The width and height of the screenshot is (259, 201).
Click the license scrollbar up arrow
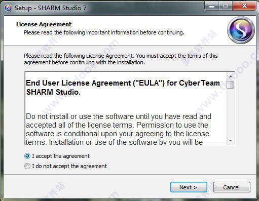(231, 76)
